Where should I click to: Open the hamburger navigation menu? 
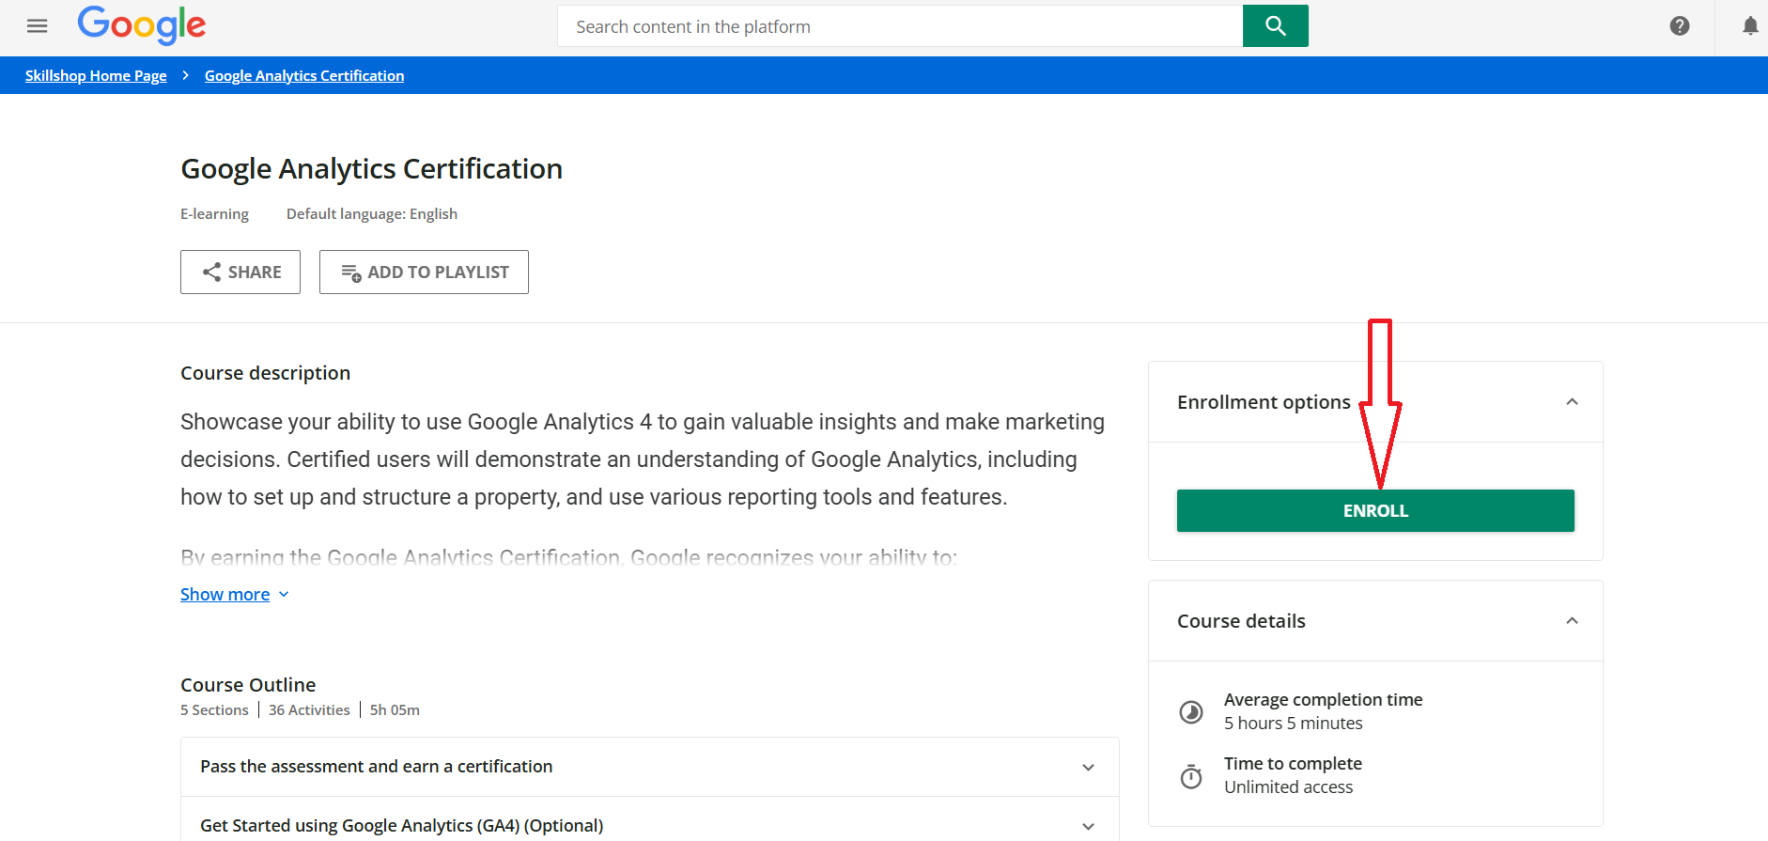38,26
